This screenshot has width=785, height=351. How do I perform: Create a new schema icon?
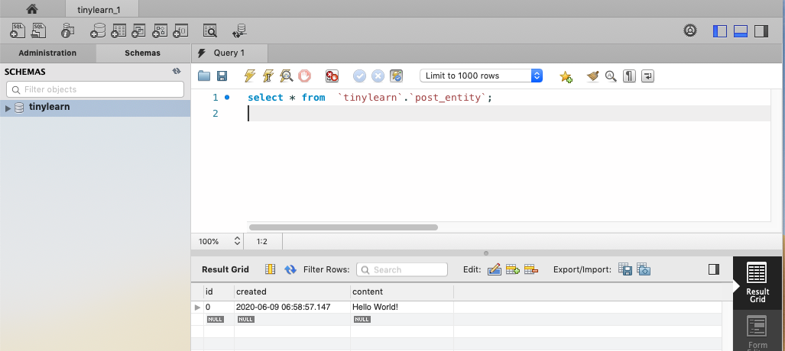98,31
